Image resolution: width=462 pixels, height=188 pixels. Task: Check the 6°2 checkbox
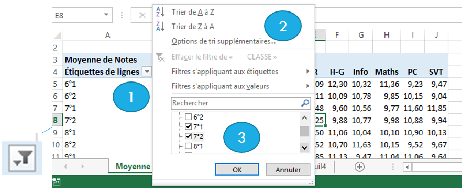click(188, 117)
